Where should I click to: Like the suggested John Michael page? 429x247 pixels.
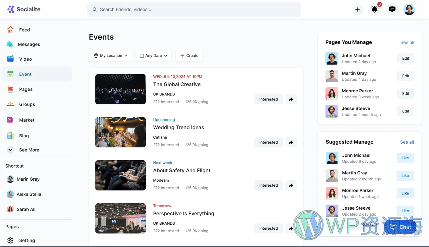(405, 158)
